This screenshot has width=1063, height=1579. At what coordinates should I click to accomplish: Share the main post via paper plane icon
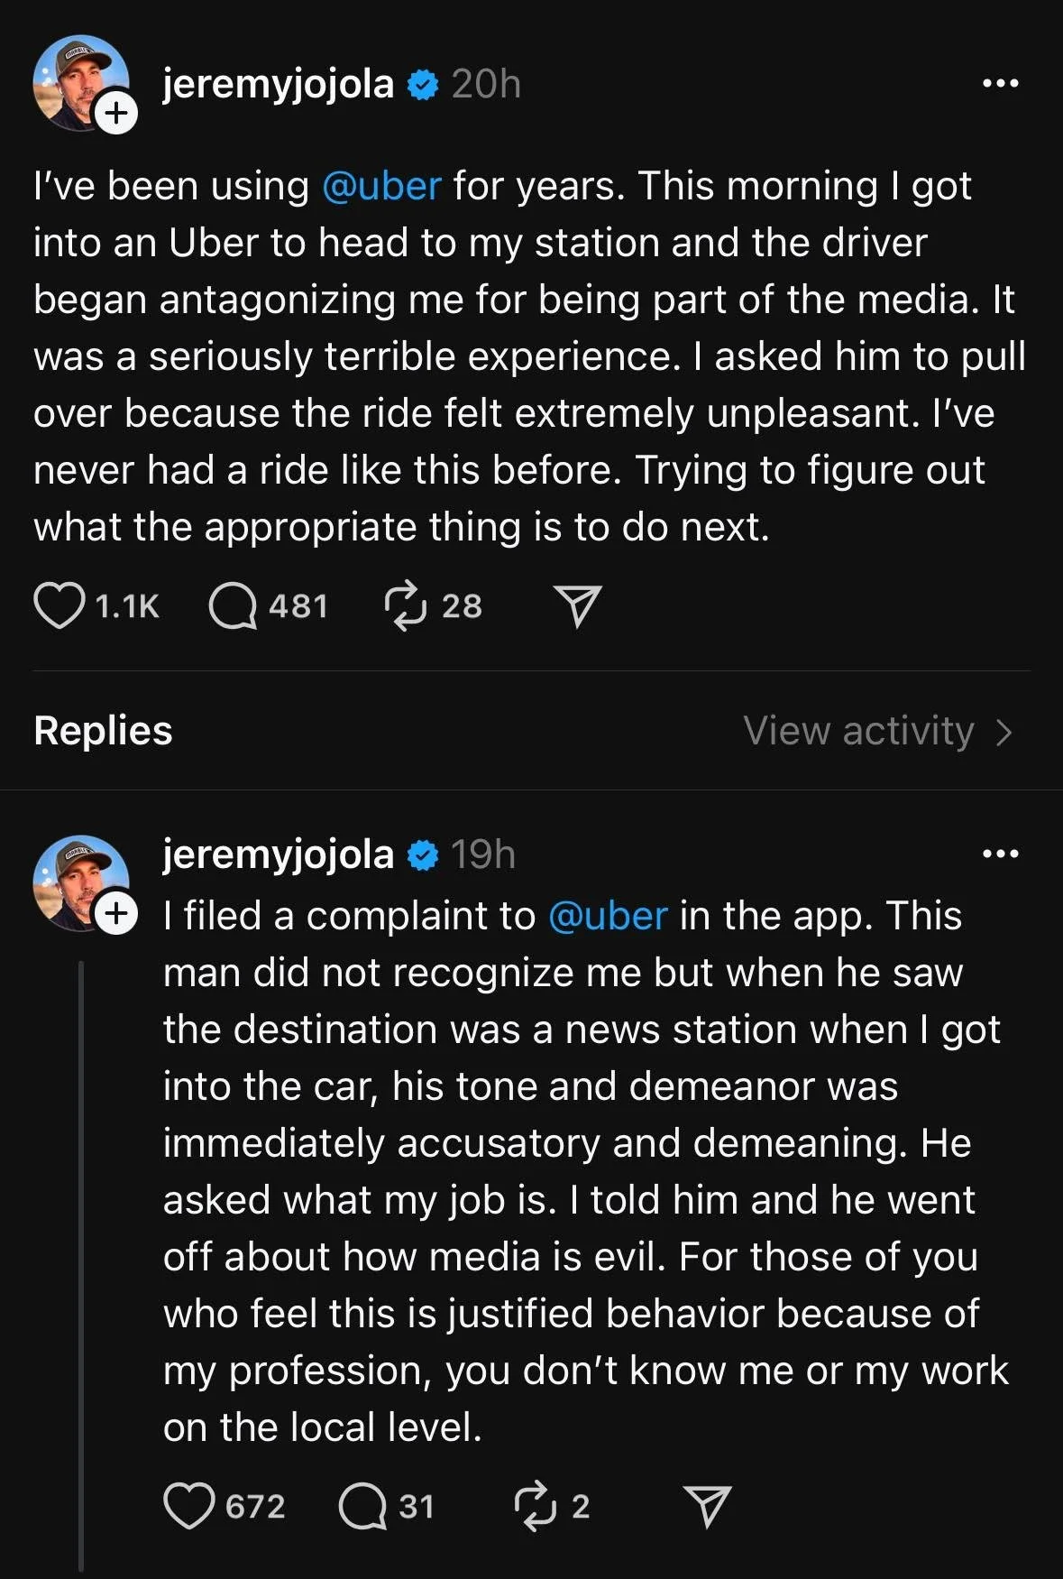click(x=577, y=605)
